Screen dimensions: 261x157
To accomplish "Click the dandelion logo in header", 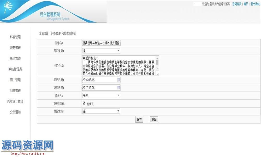I will point(9,8).
